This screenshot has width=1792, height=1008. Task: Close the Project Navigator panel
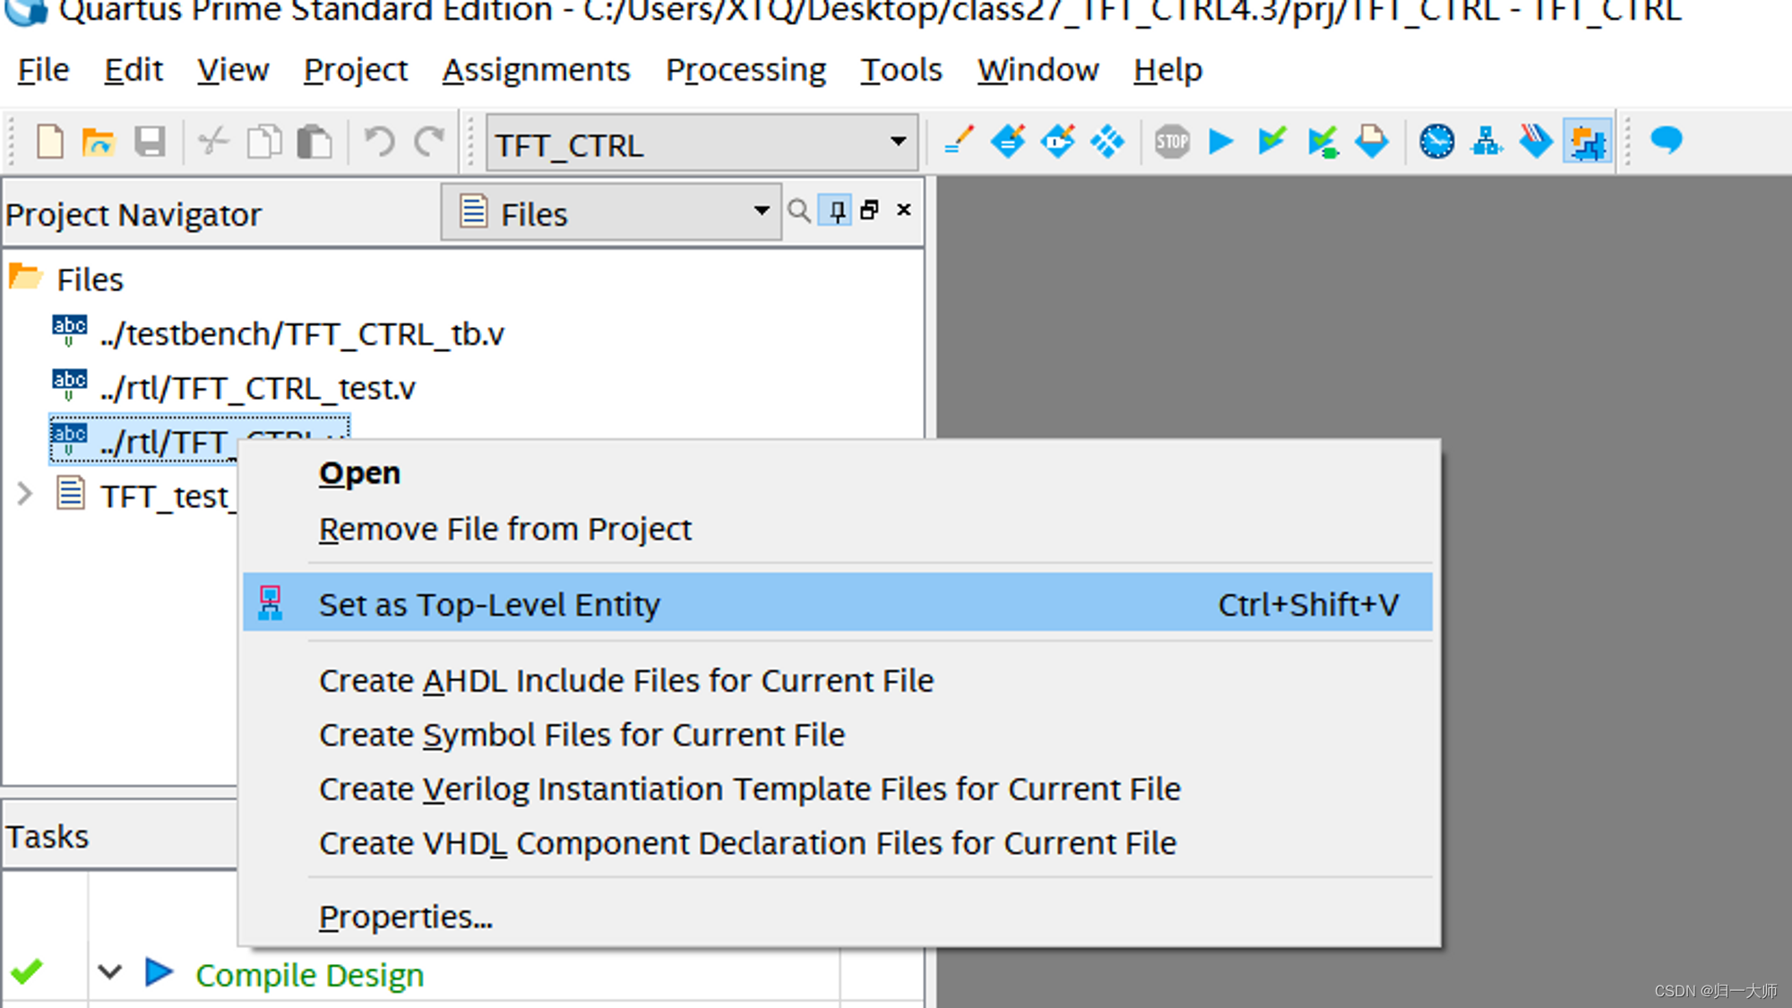(904, 210)
